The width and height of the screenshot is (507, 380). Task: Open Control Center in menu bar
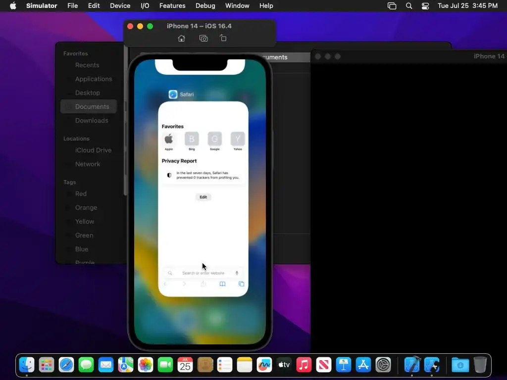point(425,6)
